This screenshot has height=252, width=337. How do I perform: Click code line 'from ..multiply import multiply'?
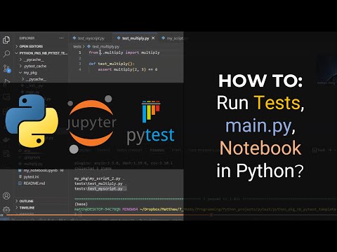124,52
